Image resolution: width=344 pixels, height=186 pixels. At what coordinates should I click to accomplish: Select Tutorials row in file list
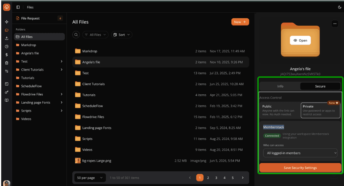(x=161, y=95)
